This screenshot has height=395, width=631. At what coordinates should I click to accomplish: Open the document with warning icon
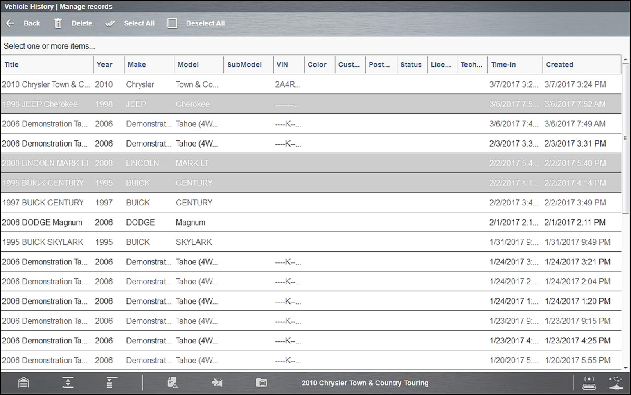click(173, 383)
